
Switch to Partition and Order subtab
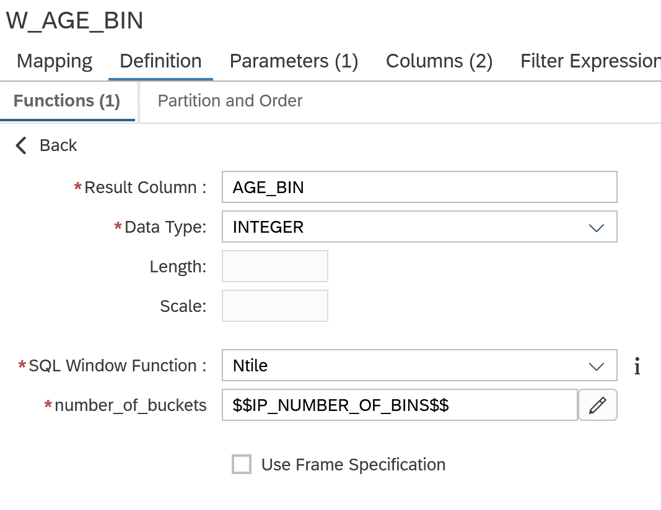pos(230,101)
